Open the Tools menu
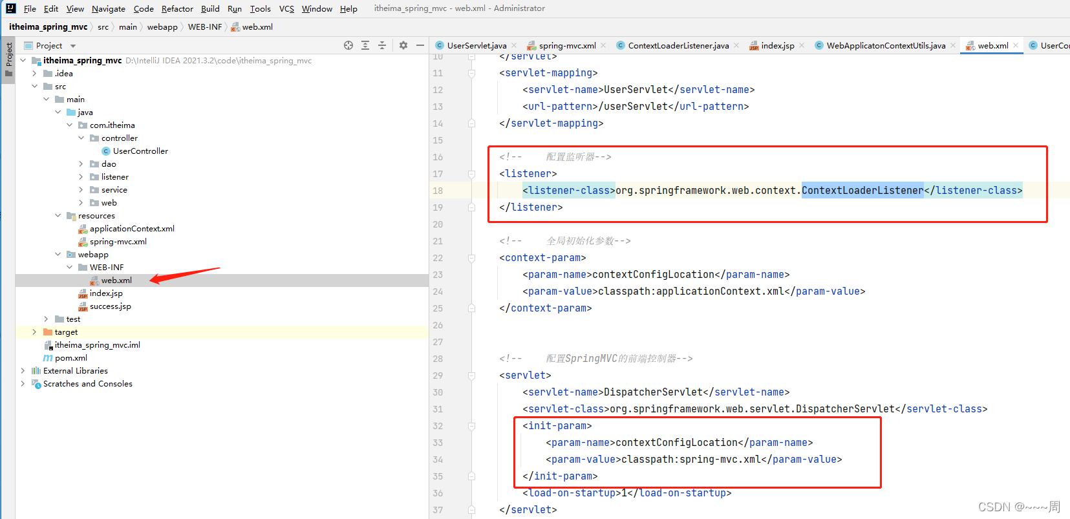The width and height of the screenshot is (1070, 519). pyautogui.click(x=261, y=8)
